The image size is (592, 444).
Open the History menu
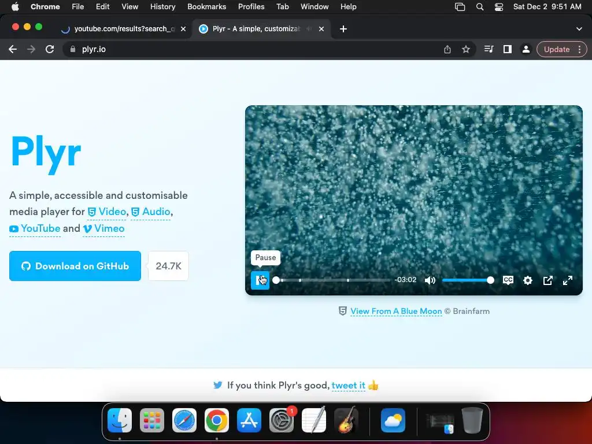click(x=162, y=6)
